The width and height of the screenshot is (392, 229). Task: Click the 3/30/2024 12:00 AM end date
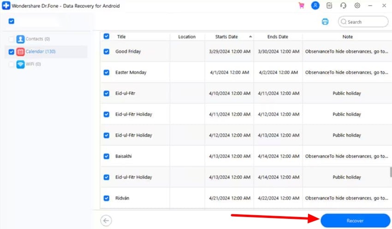point(279,52)
